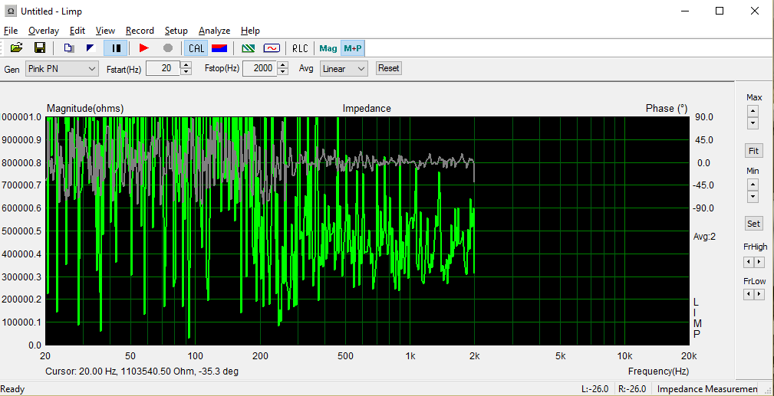Open the Help menu

coord(250,31)
